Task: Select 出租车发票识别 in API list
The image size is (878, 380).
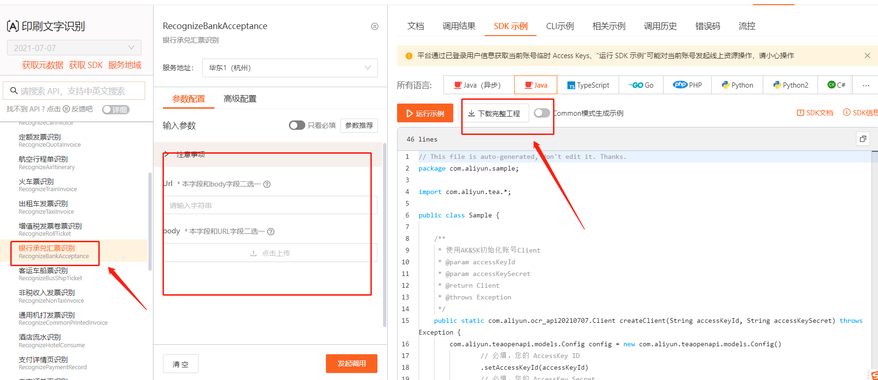Action: click(46, 207)
